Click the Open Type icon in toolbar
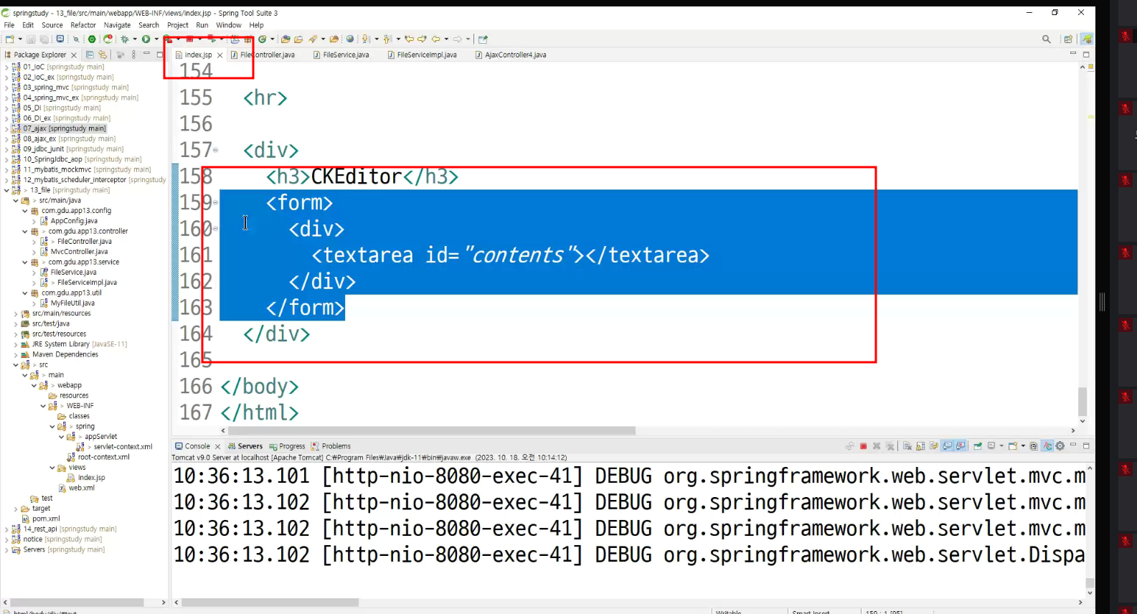Screen dimensions: 1137x614 (285, 39)
